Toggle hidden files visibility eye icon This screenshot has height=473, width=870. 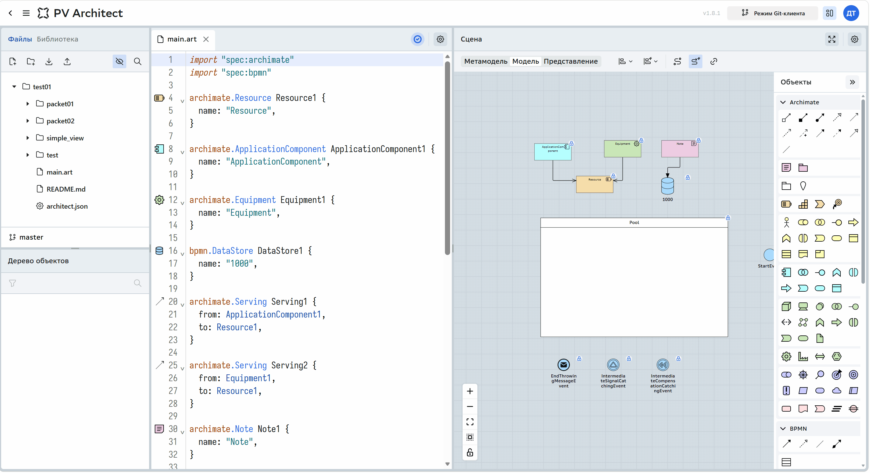coord(119,61)
